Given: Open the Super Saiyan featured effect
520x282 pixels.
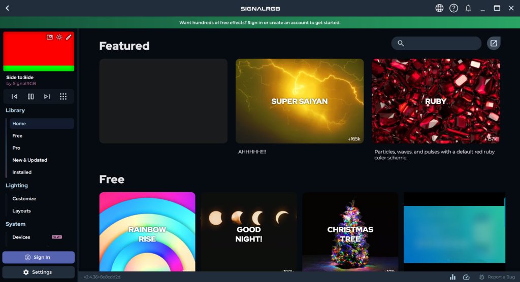Looking at the screenshot, I should 300,101.
